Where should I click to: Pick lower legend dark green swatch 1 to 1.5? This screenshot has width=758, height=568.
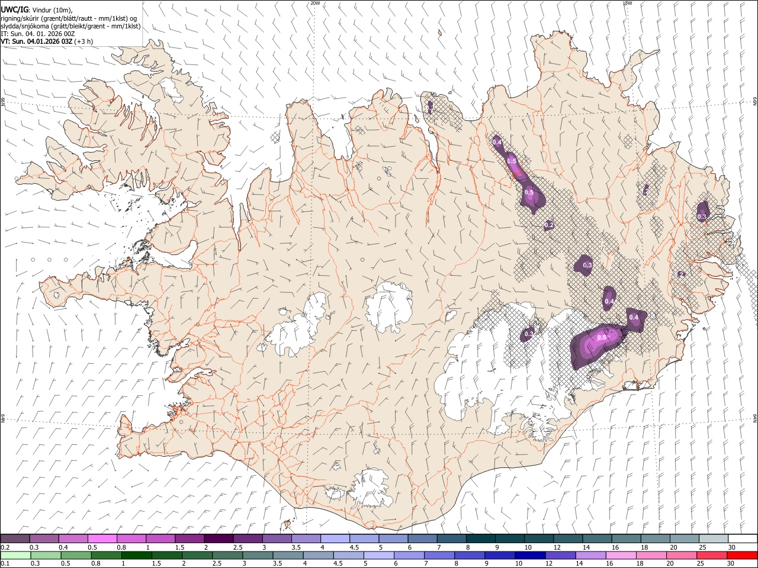tap(136, 555)
